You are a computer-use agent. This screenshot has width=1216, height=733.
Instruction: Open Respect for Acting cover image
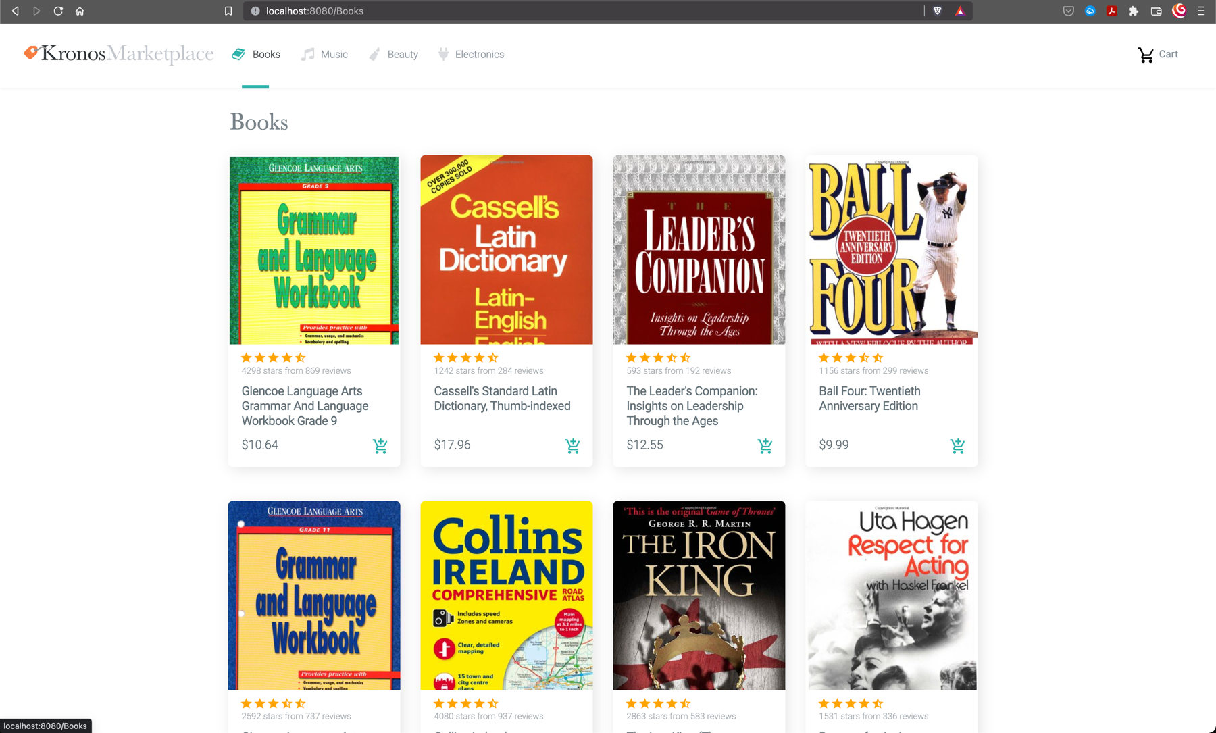(892, 595)
